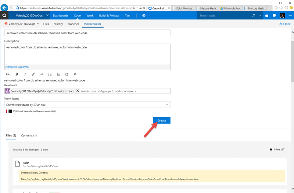Close the Create Pull browser tab
The image size is (294, 193).
169,8
